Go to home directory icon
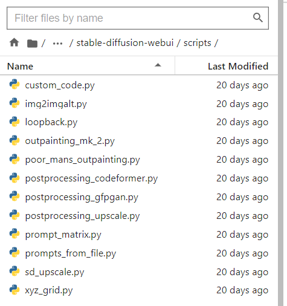 pos(15,43)
